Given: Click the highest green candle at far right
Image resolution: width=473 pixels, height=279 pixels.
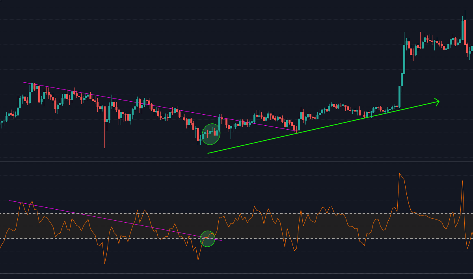Looking at the screenshot, I should pyautogui.click(x=463, y=32).
